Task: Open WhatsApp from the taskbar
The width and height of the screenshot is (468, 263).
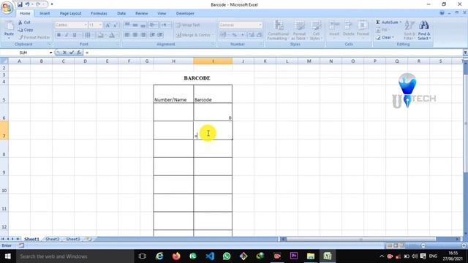Action: [227, 256]
